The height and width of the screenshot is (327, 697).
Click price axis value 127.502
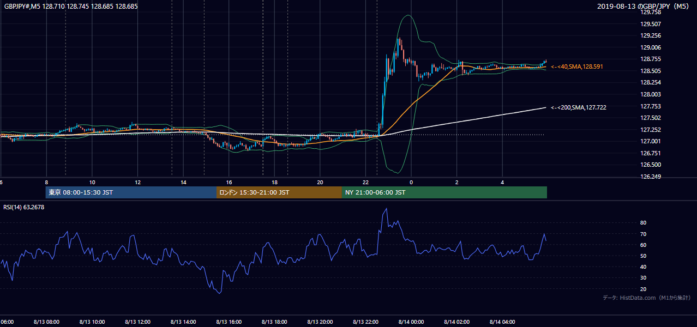651,118
